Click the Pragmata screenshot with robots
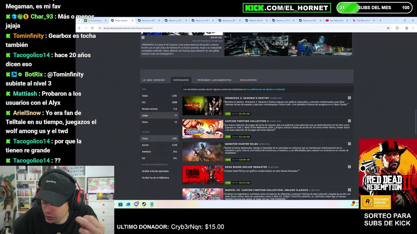This screenshot has height=234, width=417. click(x=320, y=44)
